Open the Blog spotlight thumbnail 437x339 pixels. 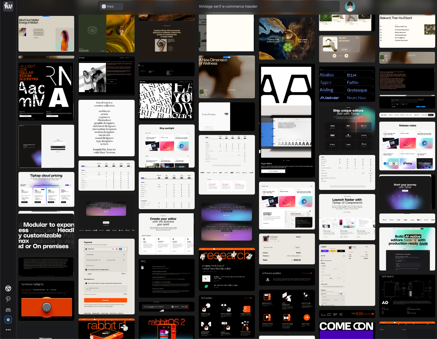pyautogui.click(x=166, y=146)
